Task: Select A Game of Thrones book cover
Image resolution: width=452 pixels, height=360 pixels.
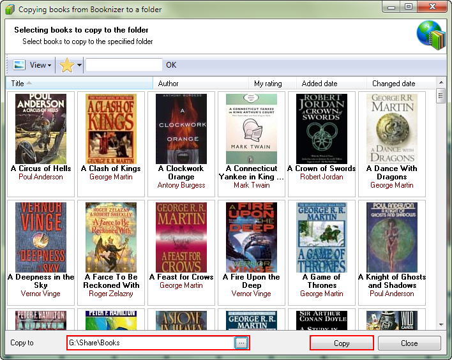Action: coord(322,237)
